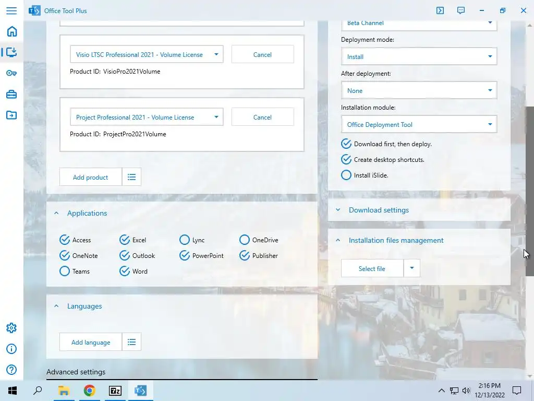Switch to Office Tool Plus taskbar button
Screen dimensions: 534x401
tap(141, 391)
